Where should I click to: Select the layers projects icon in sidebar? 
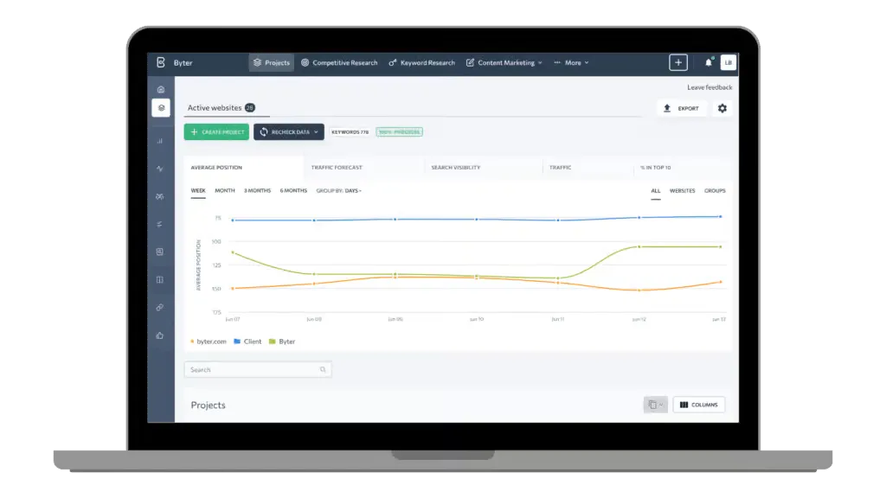coord(161,108)
